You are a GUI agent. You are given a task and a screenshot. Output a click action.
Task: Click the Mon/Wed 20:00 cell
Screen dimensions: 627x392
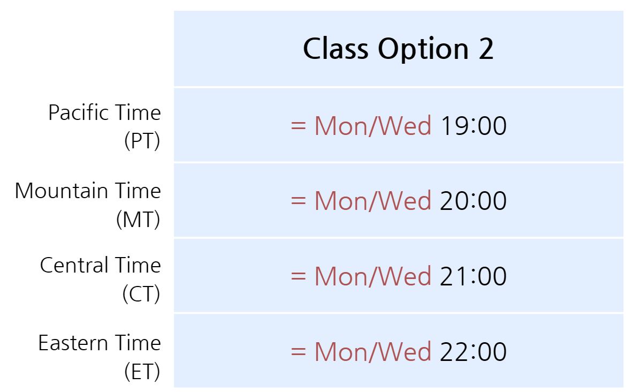click(398, 200)
